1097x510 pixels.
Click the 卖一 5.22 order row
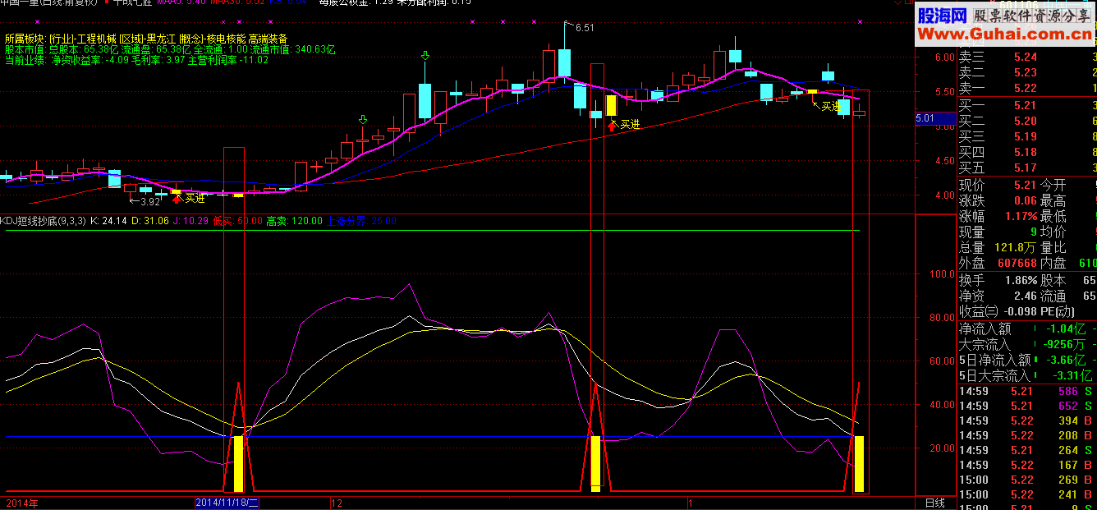pos(1026,88)
